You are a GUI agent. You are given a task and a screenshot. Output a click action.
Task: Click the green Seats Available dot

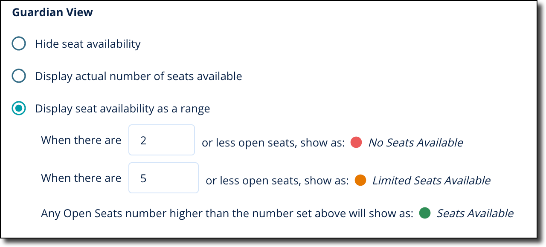point(425,213)
